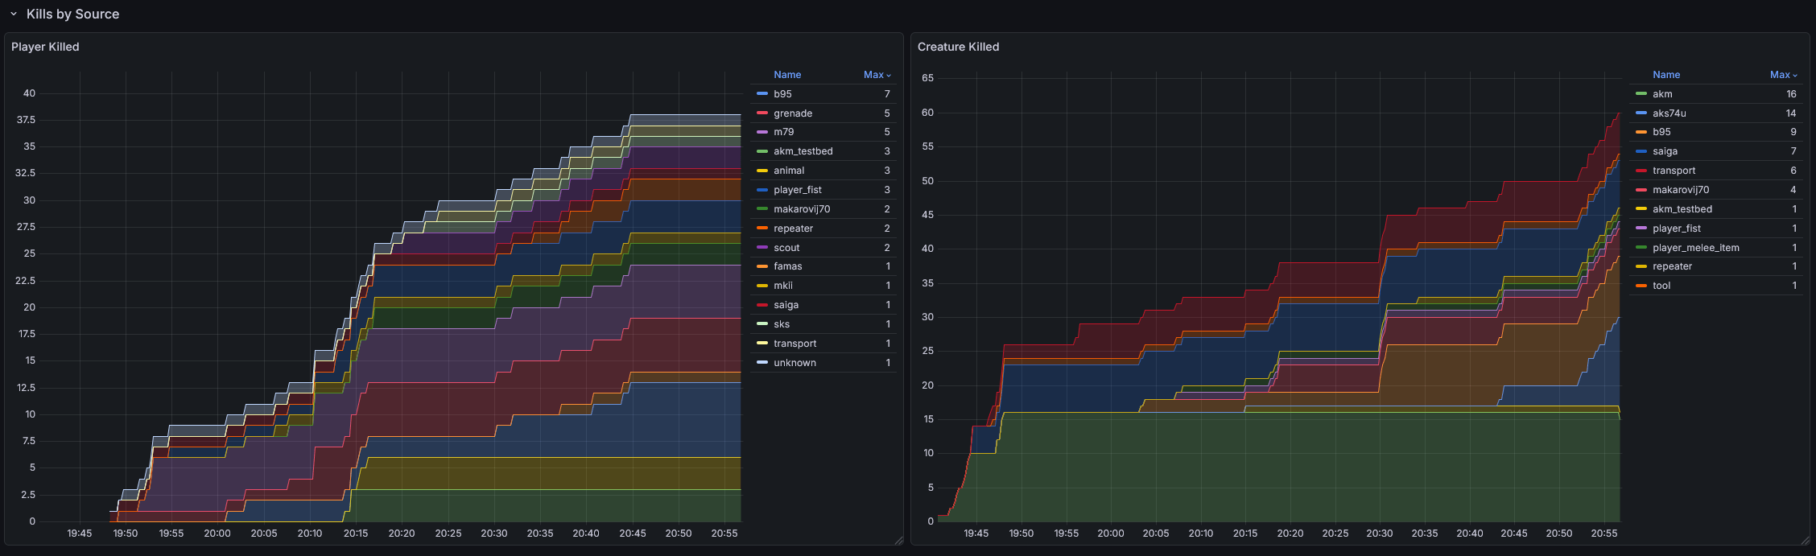Image resolution: width=1816 pixels, height=556 pixels.
Task: Select transport entry in Player Killed legend
Action: click(x=795, y=344)
